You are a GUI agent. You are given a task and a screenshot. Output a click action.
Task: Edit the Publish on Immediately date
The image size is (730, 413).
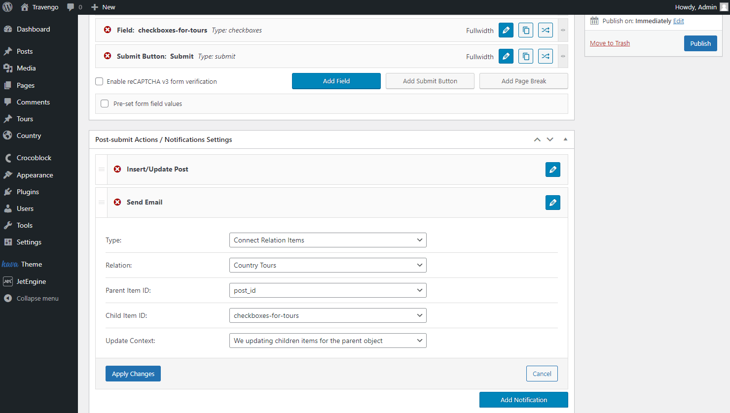(x=679, y=21)
